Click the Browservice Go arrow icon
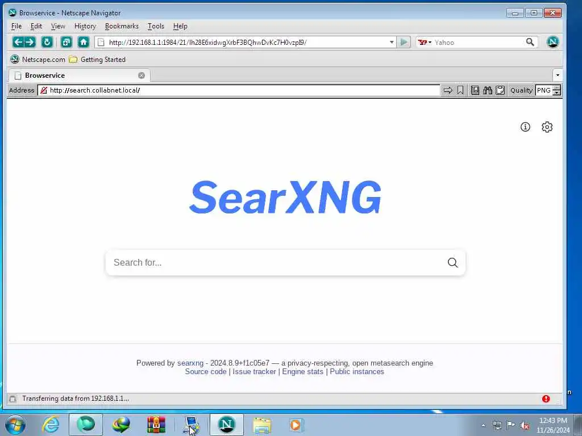This screenshot has width=582, height=436. [x=448, y=90]
